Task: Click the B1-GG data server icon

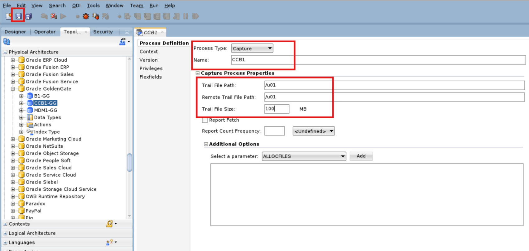Action: [30, 96]
